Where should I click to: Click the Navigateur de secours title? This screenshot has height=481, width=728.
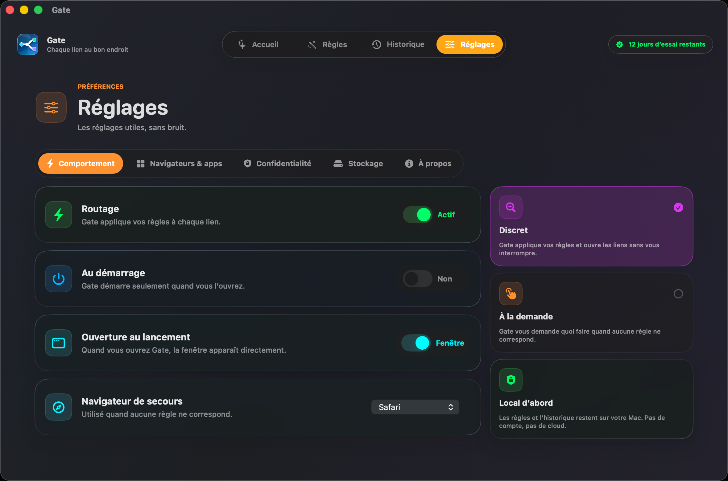pos(132,401)
